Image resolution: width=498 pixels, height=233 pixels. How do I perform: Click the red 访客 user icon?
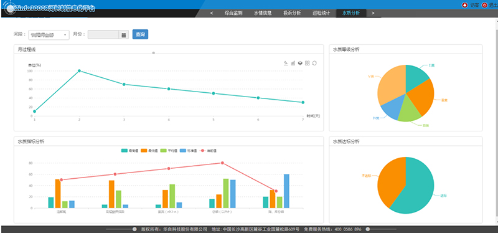[x=464, y=5]
